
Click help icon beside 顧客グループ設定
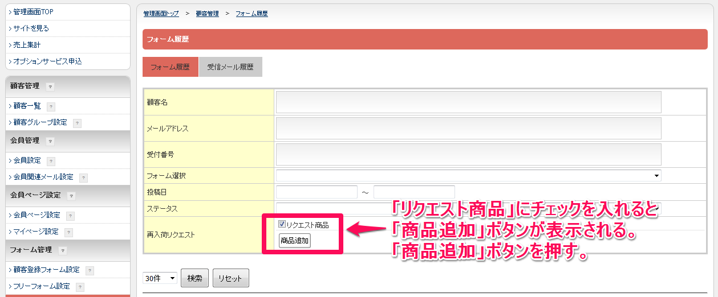(77, 123)
